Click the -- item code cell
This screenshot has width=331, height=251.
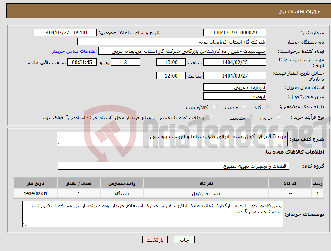pyautogui.click(x=290, y=193)
